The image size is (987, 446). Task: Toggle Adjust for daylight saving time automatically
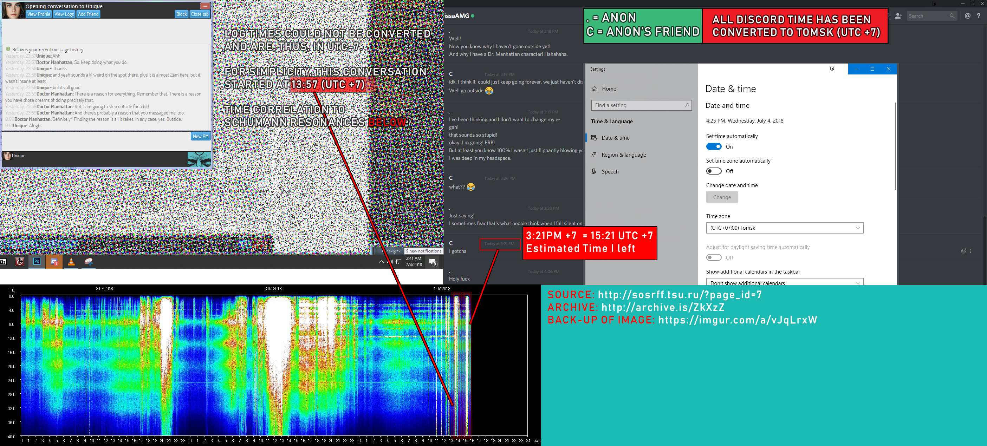pos(713,258)
